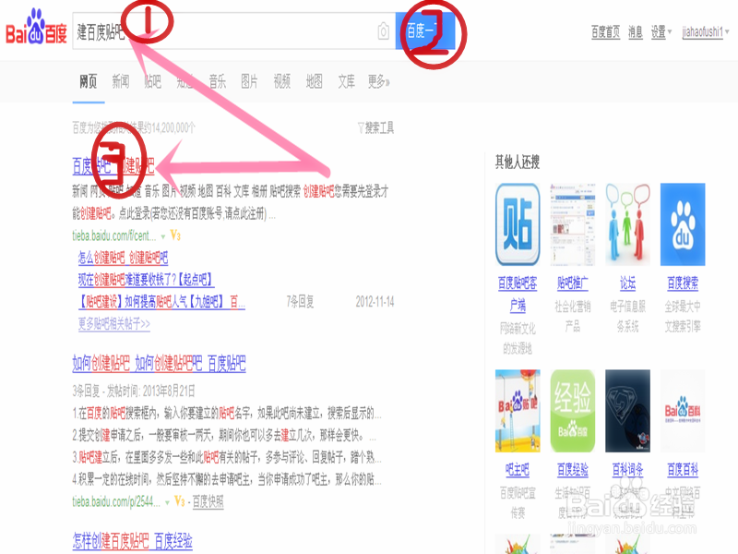
Task: Open result 怎样创建百度贴吧_百度经验
Action: pos(132,541)
